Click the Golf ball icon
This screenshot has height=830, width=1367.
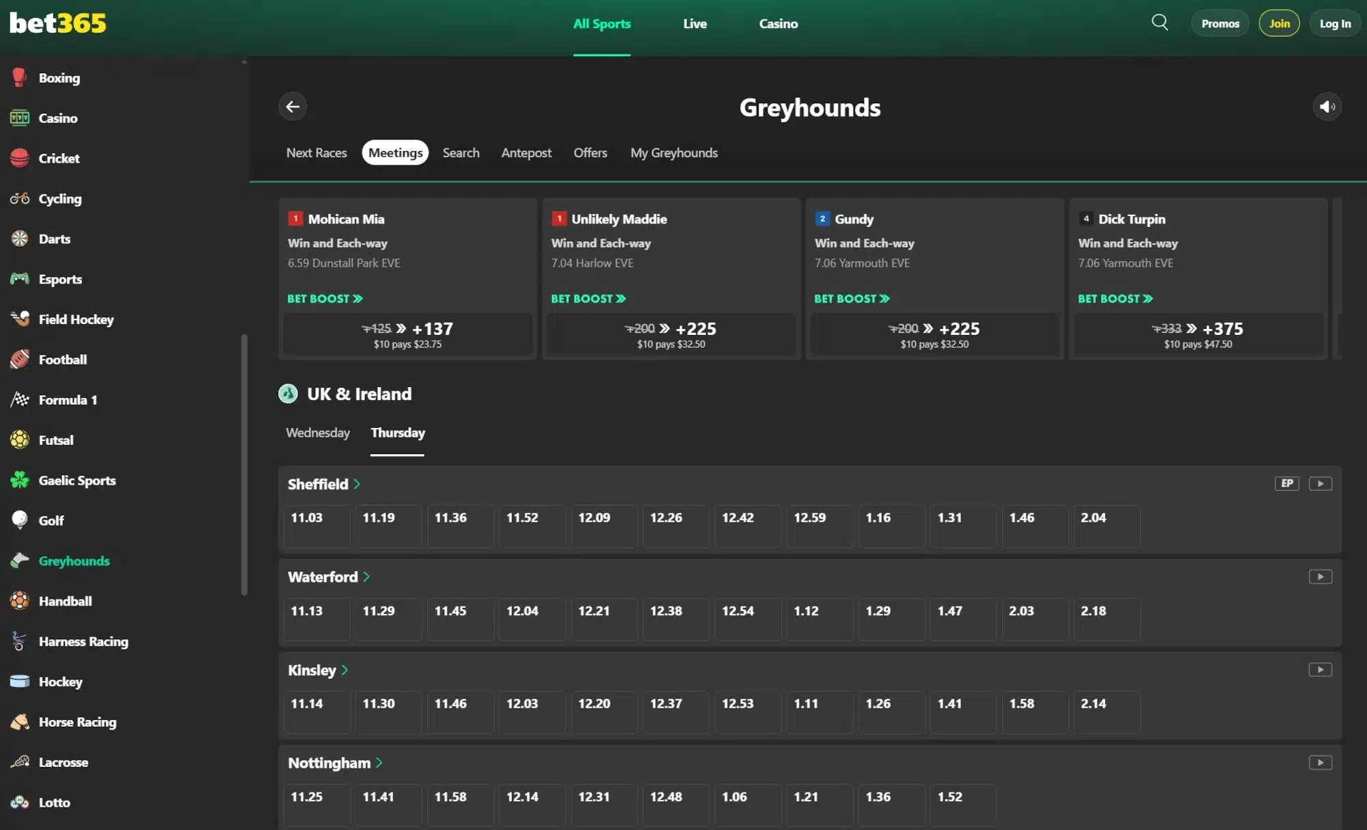tap(19, 520)
